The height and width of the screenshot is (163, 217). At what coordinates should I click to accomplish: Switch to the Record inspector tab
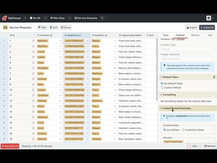click(195, 35)
